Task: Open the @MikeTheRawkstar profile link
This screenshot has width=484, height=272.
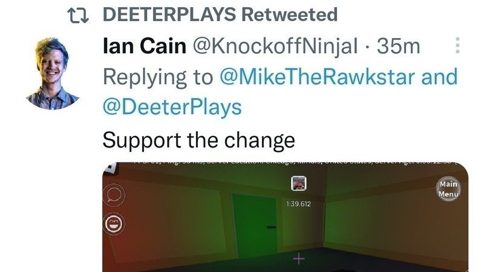Action: click(317, 77)
